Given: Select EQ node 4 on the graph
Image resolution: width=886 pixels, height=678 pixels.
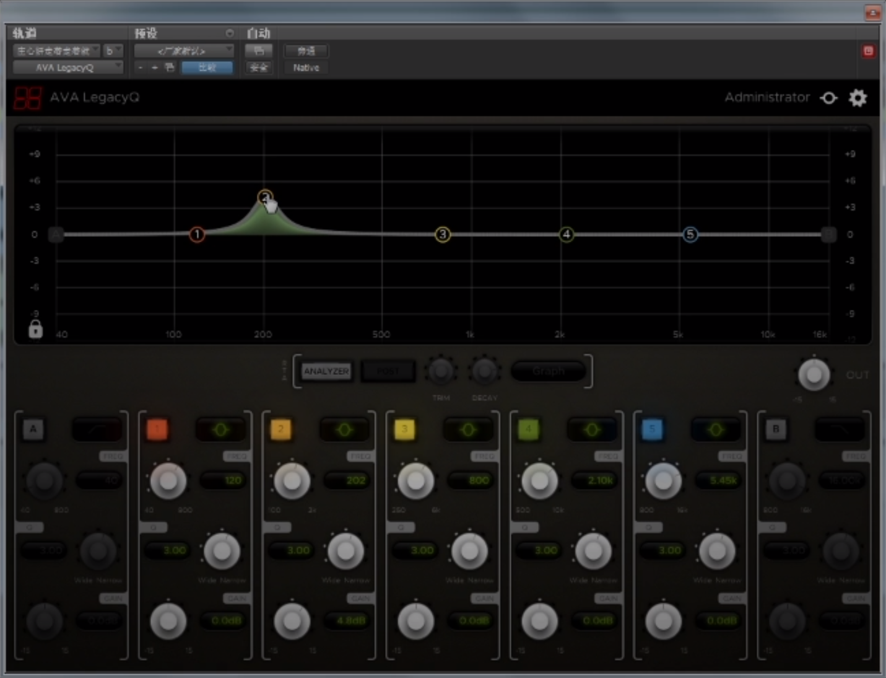Looking at the screenshot, I should pyautogui.click(x=566, y=234).
